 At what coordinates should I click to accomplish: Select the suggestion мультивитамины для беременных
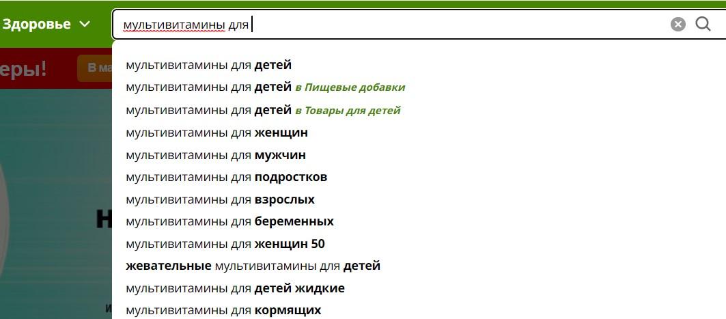pos(229,222)
